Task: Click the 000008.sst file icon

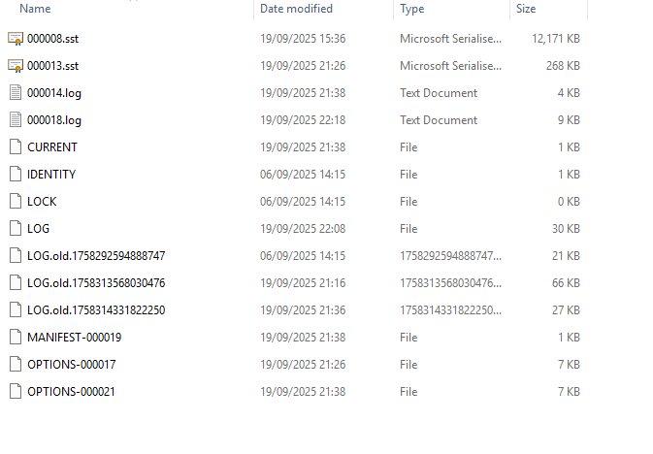Action: click(15, 39)
